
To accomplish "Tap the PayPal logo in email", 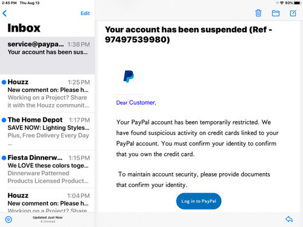I will [x=128, y=76].
